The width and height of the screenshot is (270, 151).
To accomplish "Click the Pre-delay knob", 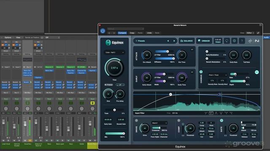I will [120, 94].
